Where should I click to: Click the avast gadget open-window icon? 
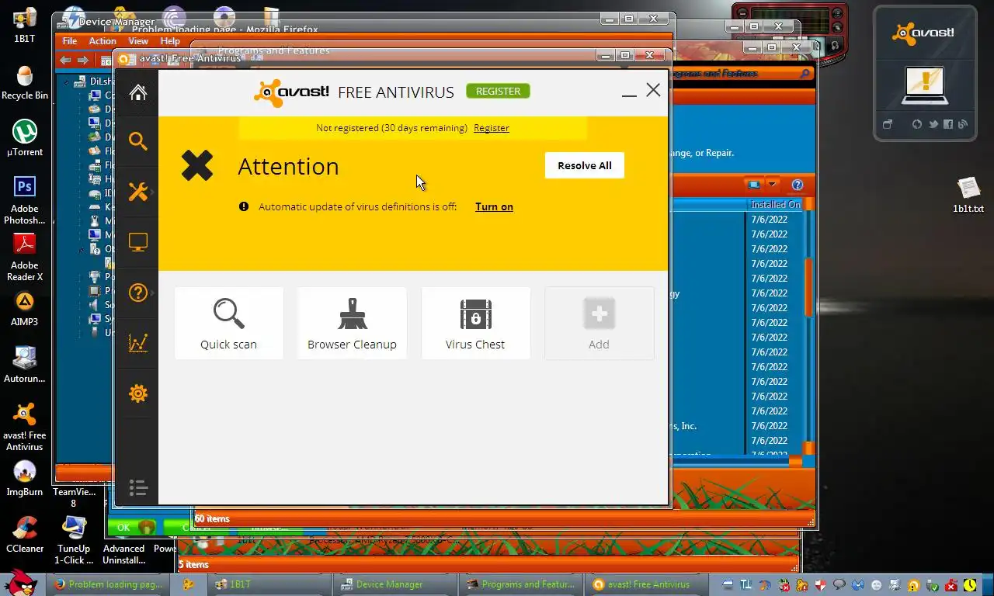click(x=888, y=124)
